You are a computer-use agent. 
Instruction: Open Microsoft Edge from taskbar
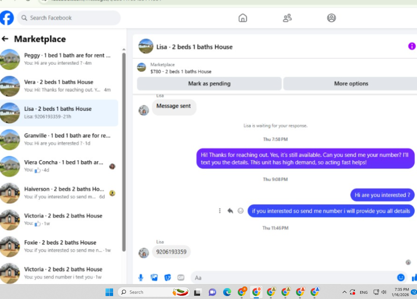click(227, 292)
